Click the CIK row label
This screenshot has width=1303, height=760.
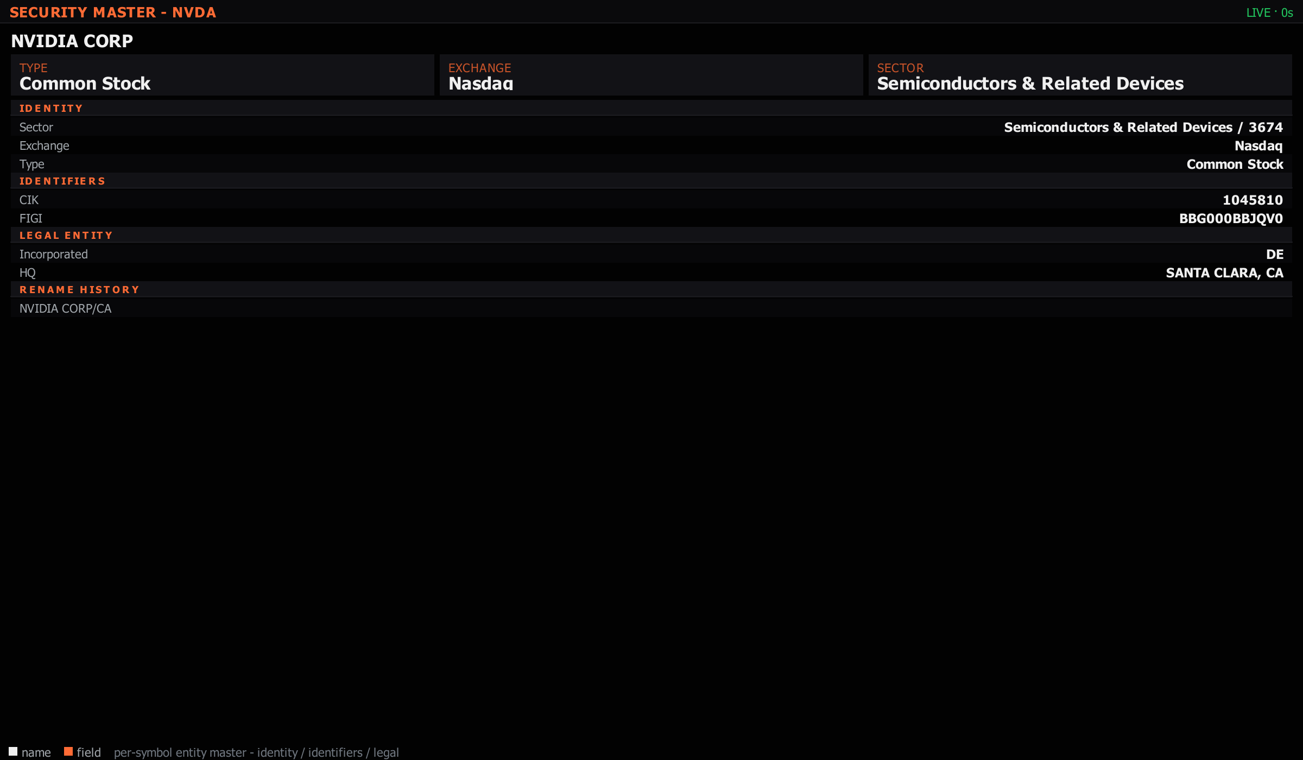pos(29,200)
